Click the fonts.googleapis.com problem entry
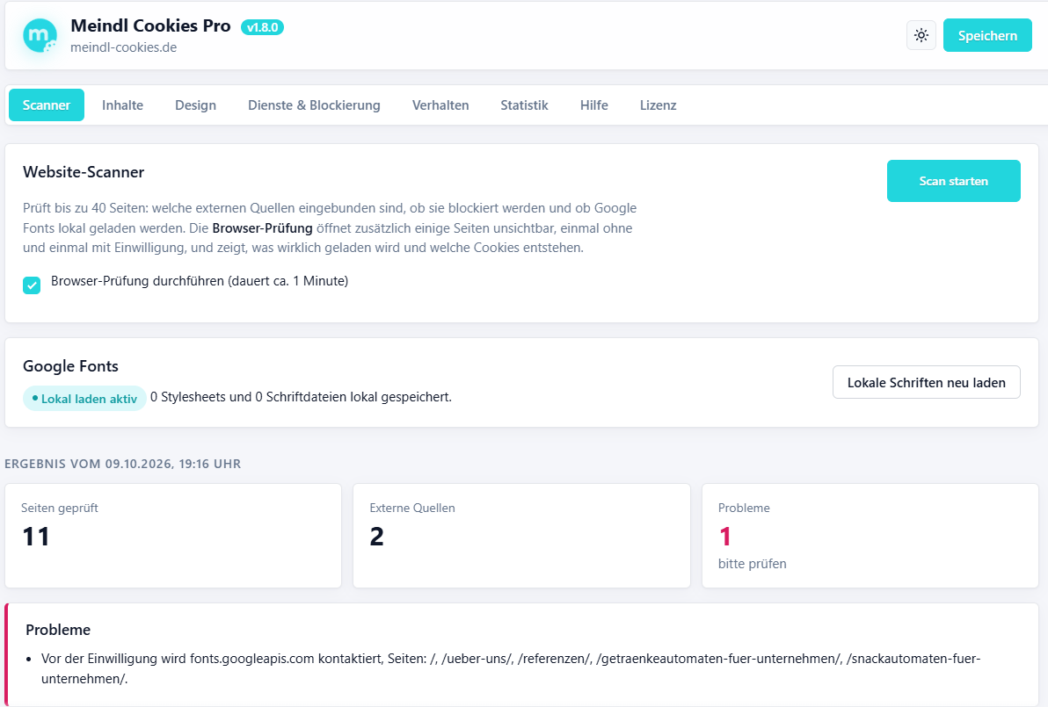The height and width of the screenshot is (707, 1048). point(511,668)
